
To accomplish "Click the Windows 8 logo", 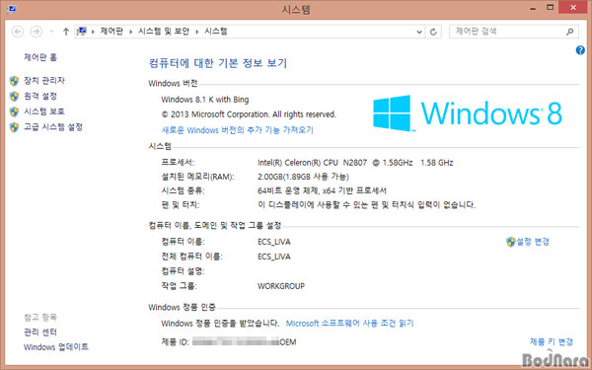I will tap(468, 112).
